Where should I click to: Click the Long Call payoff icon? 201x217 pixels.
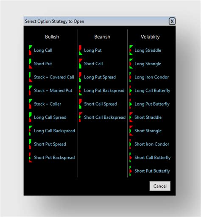(x=31, y=50)
